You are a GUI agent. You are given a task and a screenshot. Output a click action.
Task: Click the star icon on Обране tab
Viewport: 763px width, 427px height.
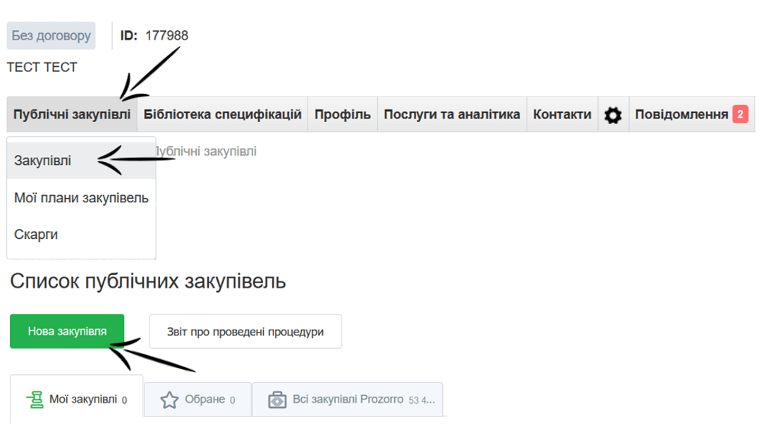click(169, 400)
